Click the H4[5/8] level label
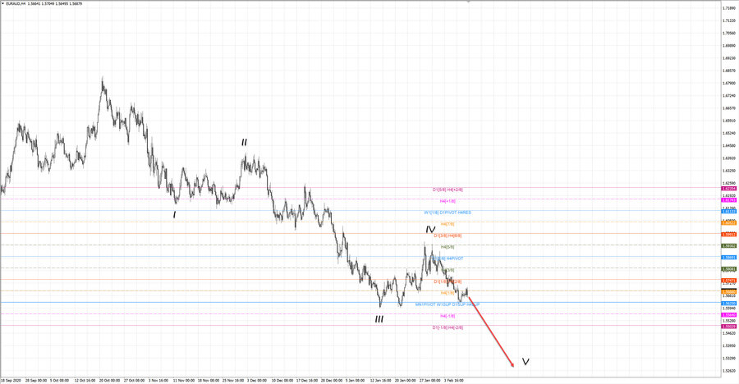 (x=448, y=247)
